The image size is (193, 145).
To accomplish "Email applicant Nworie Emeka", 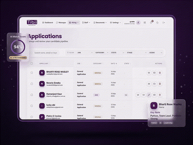I will (x=154, y=84).
